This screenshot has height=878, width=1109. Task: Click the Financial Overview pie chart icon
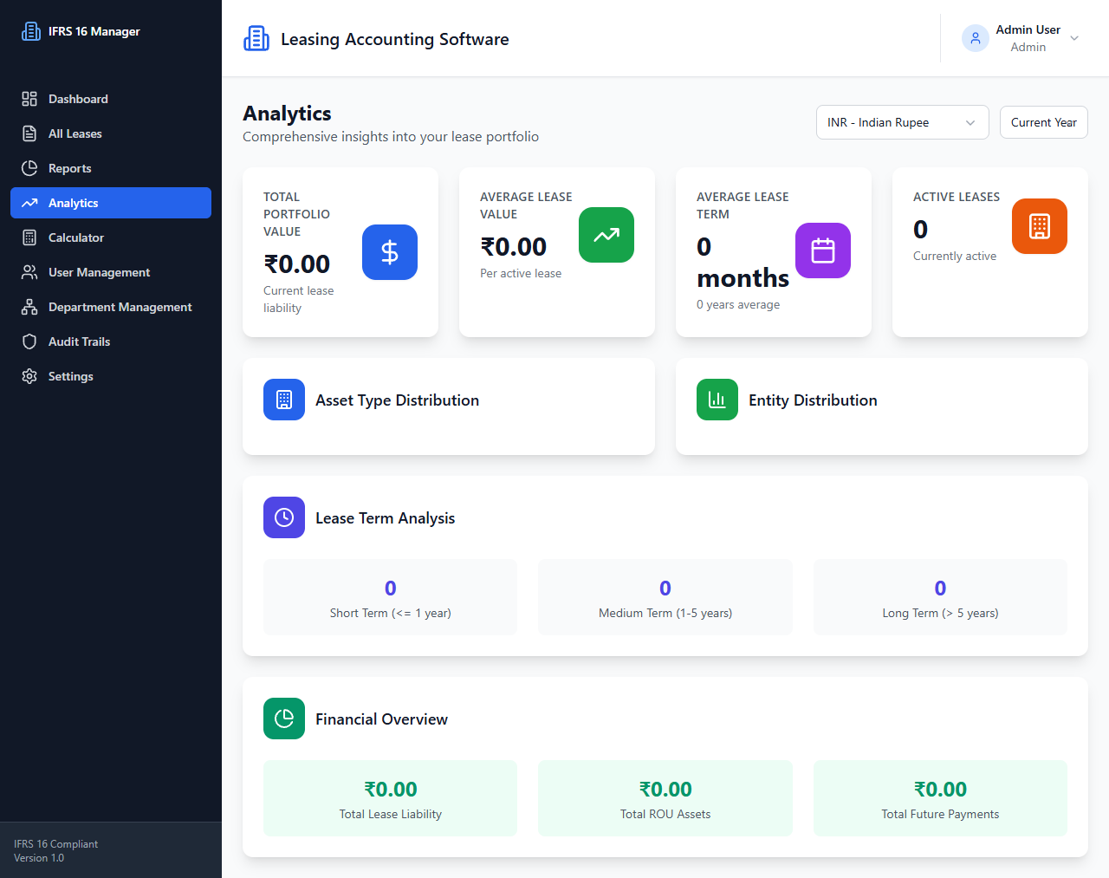tap(284, 719)
